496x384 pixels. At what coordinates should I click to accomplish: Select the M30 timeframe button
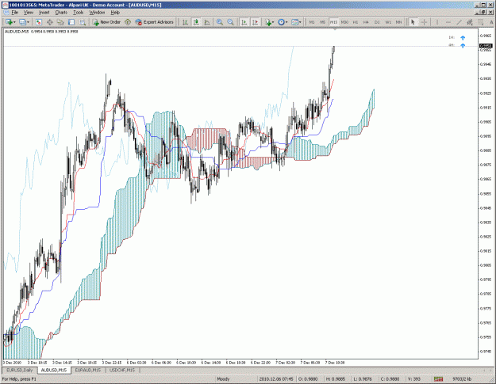pos(344,22)
